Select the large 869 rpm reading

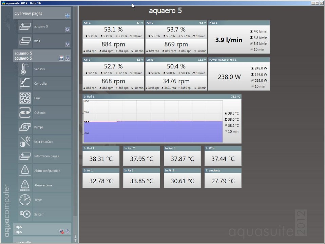tap(176, 44)
